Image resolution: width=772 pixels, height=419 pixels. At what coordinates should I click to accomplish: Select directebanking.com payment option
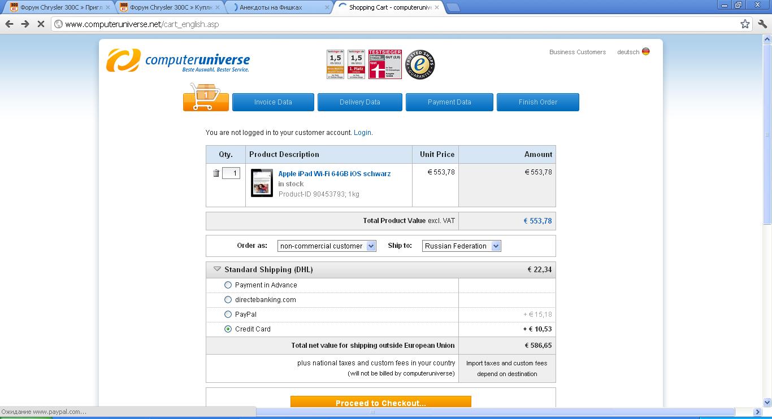click(228, 300)
